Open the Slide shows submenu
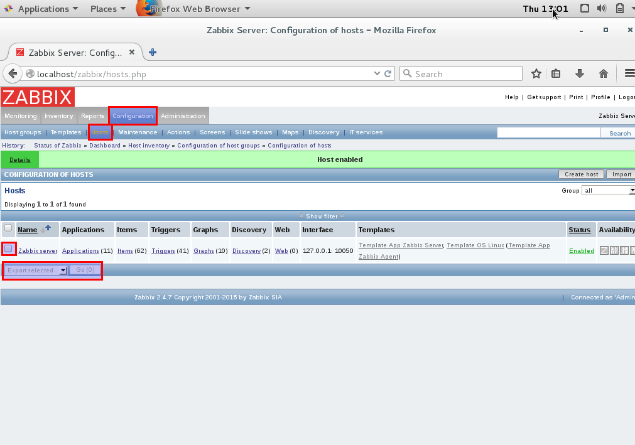The width and height of the screenshot is (635, 445). click(x=254, y=132)
